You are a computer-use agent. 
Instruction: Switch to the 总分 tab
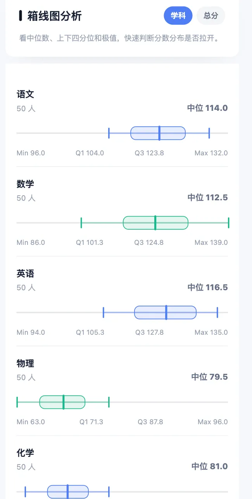click(211, 15)
